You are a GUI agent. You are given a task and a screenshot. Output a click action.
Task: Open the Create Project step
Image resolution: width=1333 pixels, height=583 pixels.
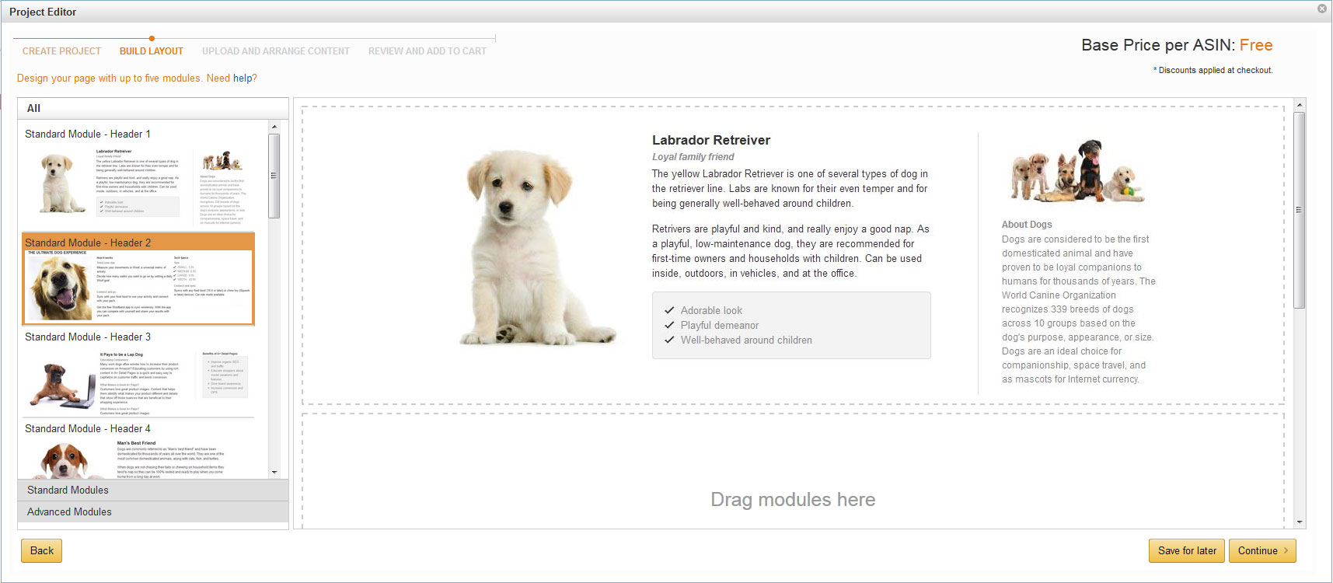click(x=61, y=51)
